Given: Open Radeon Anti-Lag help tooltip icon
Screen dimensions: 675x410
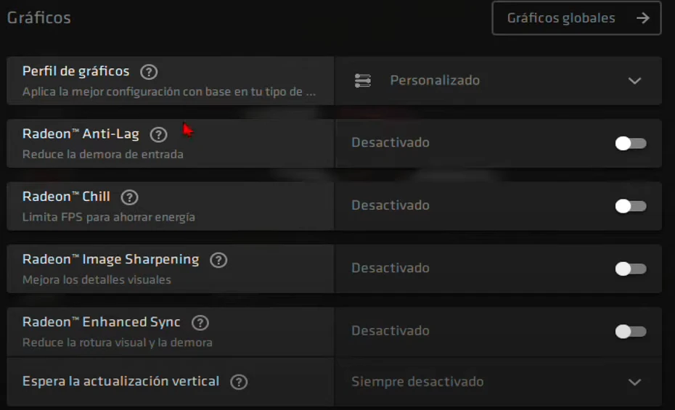Looking at the screenshot, I should pos(158,134).
